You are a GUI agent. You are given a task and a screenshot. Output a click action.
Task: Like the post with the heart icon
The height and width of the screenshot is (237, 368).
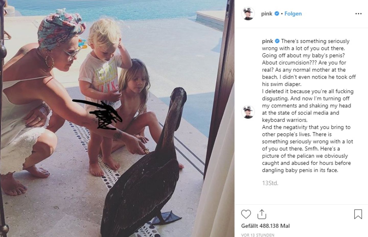tap(246, 214)
